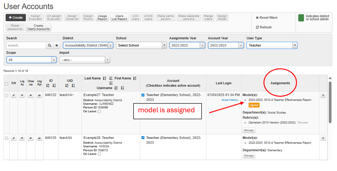337x171 pixels.
Task: Open the Select School dropdown
Action: coord(141,45)
